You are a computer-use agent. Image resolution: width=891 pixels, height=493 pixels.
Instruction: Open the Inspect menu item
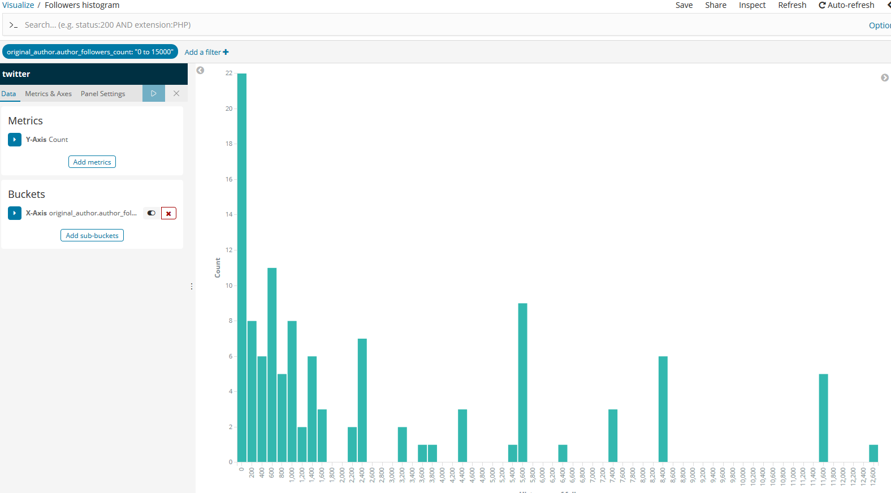(x=752, y=5)
